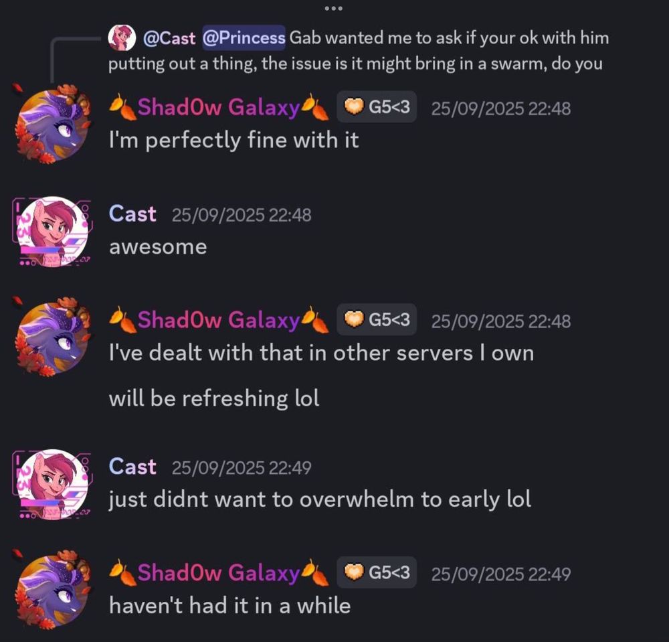The image size is (669, 642).
Task: Click the leaf emoji left of the first ShadOw Galaxy name
Action: tap(122, 107)
